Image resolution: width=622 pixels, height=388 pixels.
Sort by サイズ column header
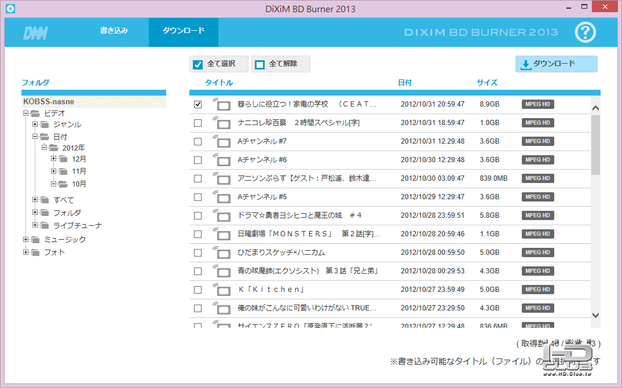486,82
